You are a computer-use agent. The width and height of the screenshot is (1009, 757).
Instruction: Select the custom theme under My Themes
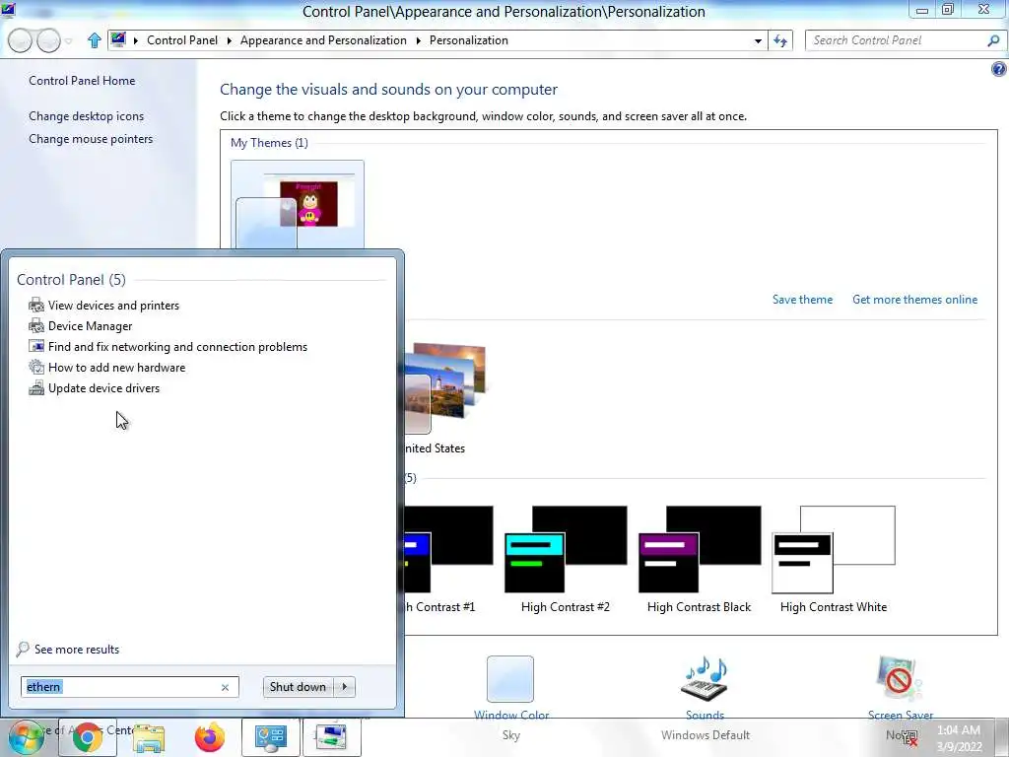298,204
